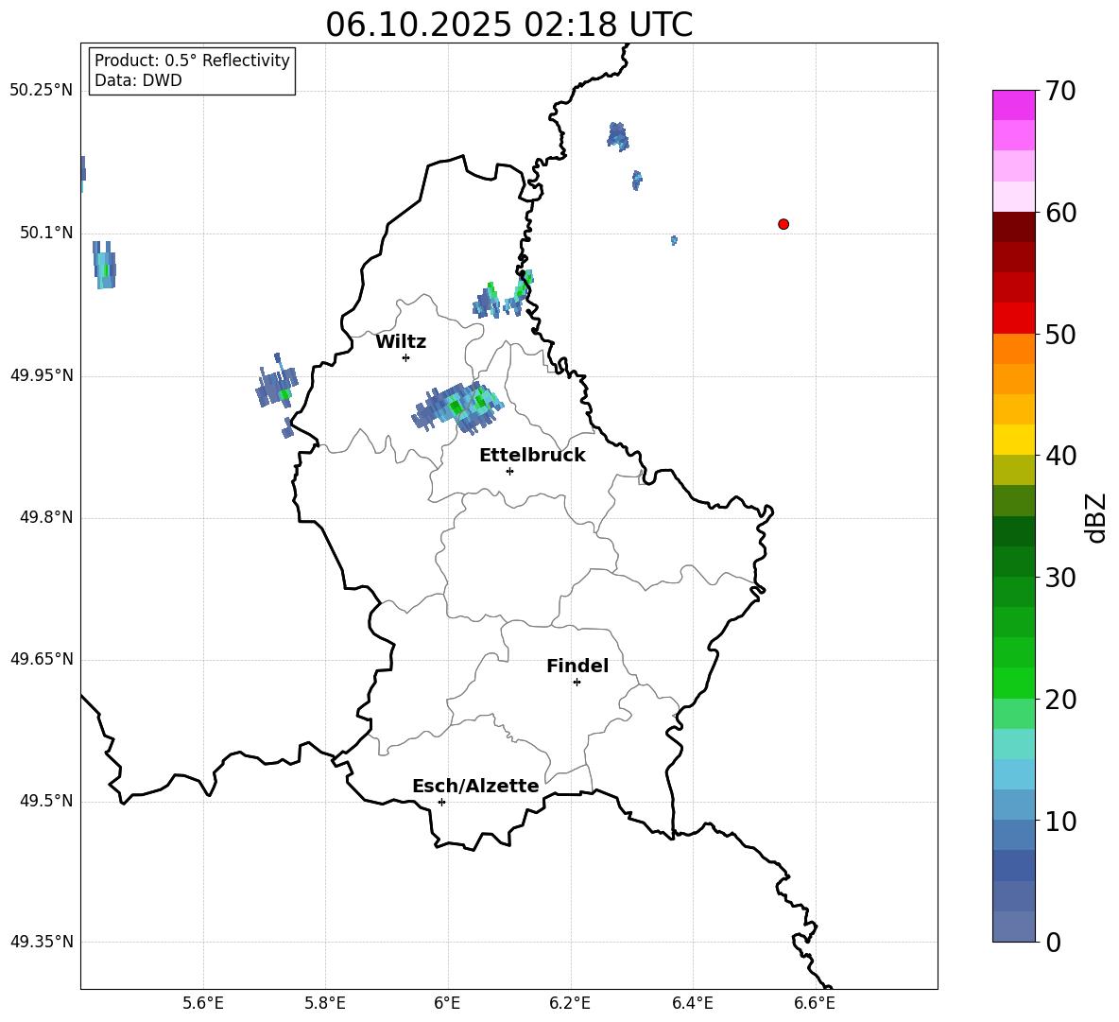Viewport: 1119px width, 1022px height.
Task: Click the dBZ colorbar axis label
Action: 1097,517
